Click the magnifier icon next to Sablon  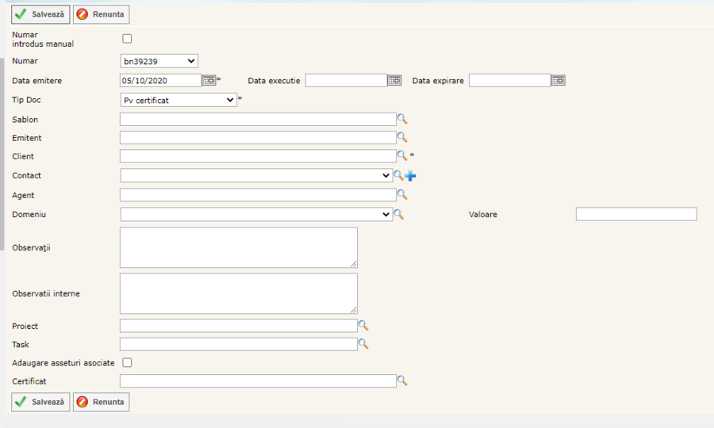(x=402, y=119)
